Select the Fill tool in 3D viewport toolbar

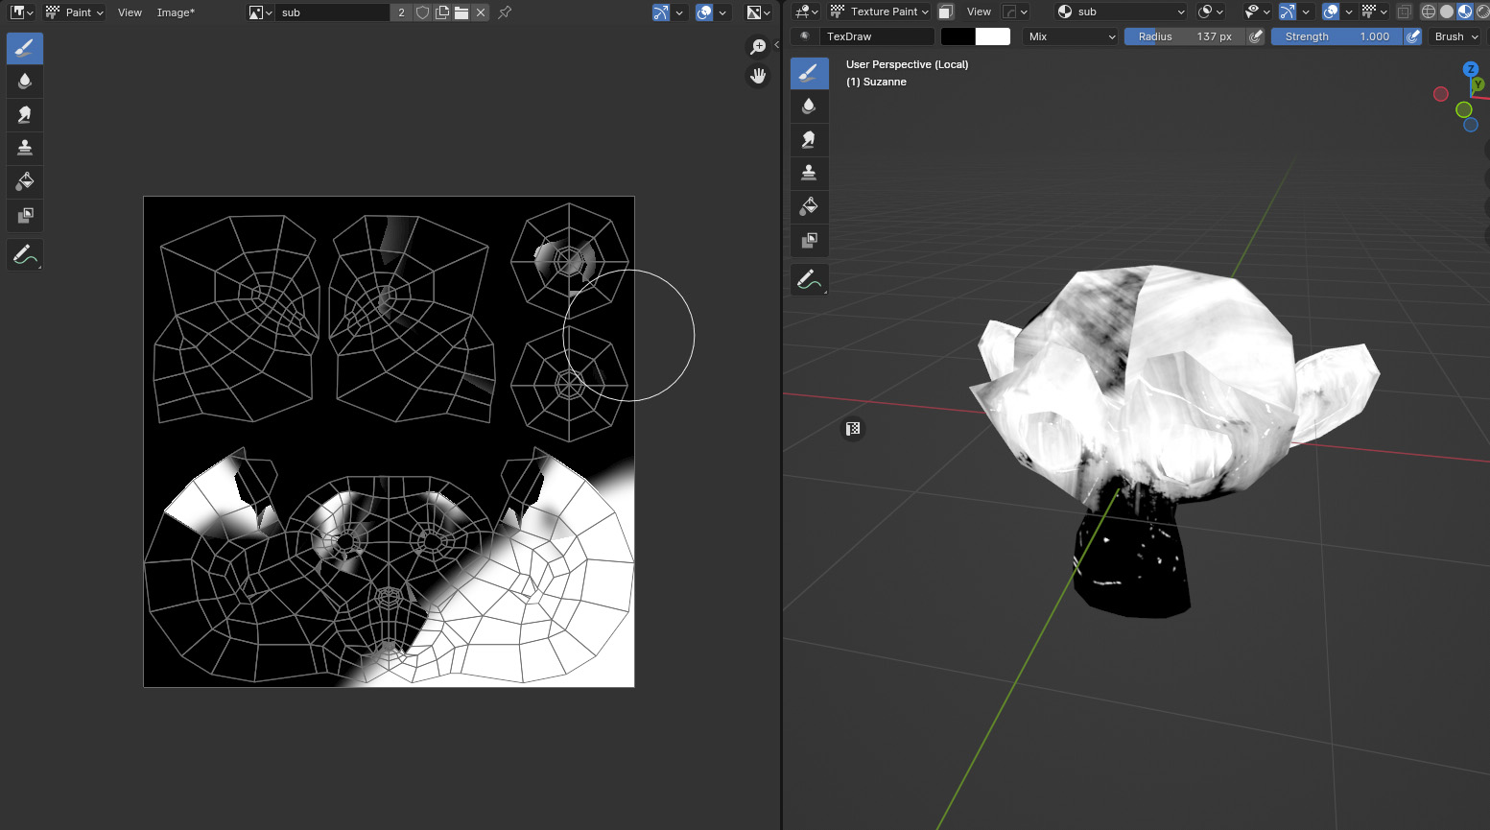[x=809, y=206]
